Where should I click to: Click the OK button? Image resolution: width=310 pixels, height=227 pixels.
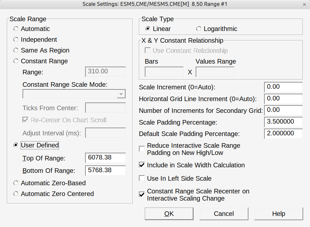click(x=169, y=214)
